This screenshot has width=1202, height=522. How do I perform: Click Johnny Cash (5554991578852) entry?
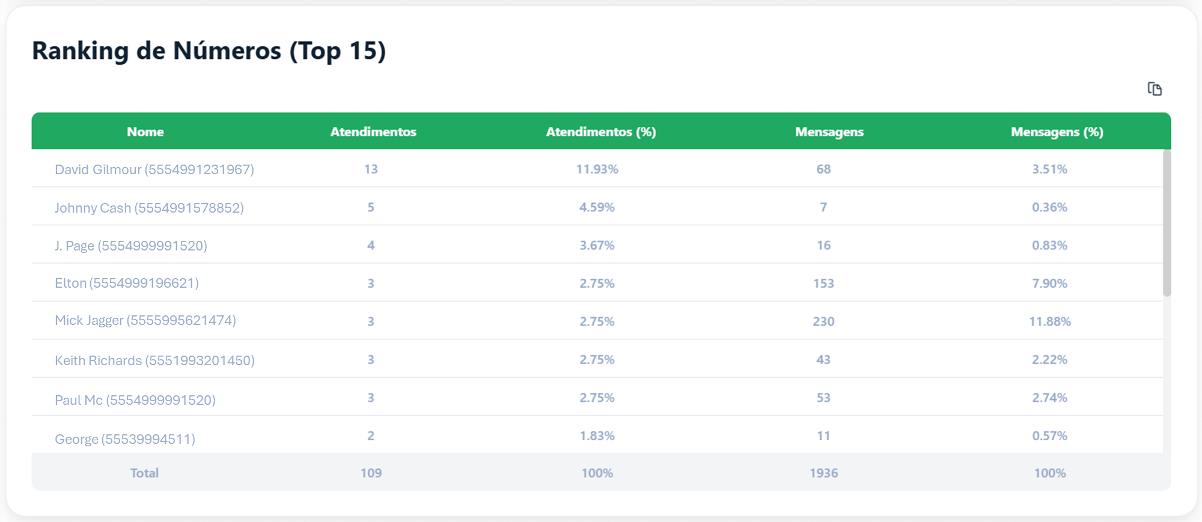tap(149, 208)
